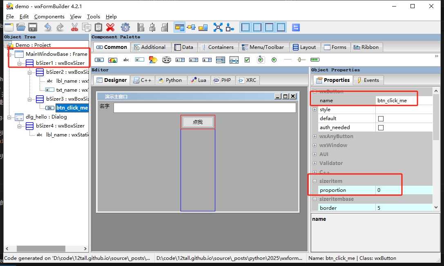
Task: Open the Containers palette tab
Action: [x=218, y=47]
